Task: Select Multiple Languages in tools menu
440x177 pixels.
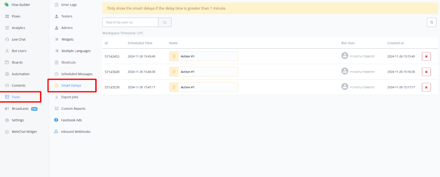Action: click(76, 51)
